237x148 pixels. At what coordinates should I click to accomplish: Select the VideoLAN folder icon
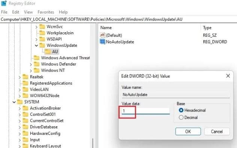point(25,90)
